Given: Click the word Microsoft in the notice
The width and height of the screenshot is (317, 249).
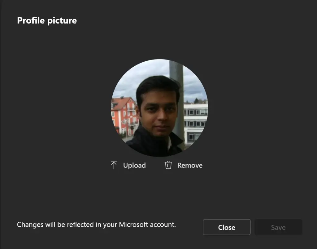Looking at the screenshot, I should coord(133,225).
